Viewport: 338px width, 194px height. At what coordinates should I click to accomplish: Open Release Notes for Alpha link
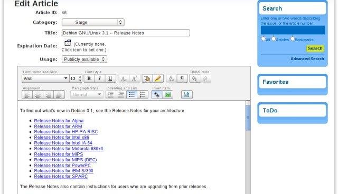[x=59, y=121]
